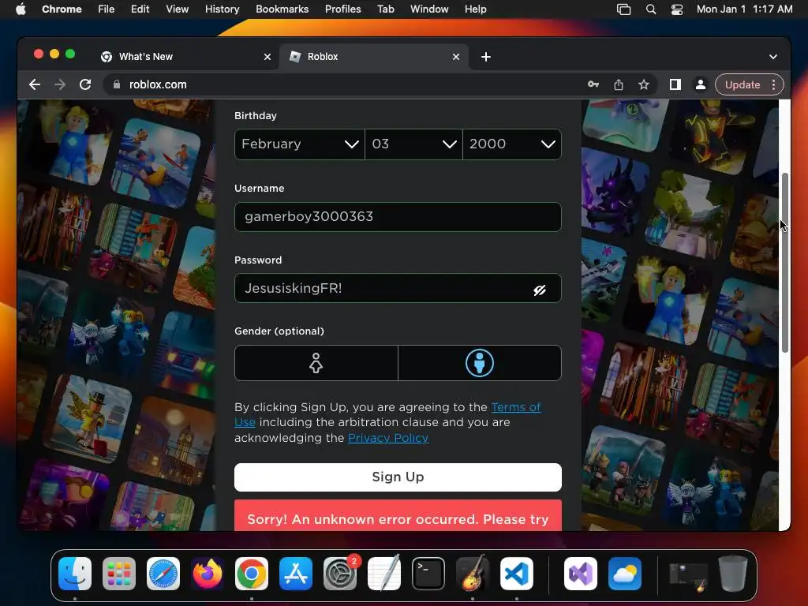Image resolution: width=808 pixels, height=606 pixels.
Task: Open the Help menu
Action: tap(475, 9)
